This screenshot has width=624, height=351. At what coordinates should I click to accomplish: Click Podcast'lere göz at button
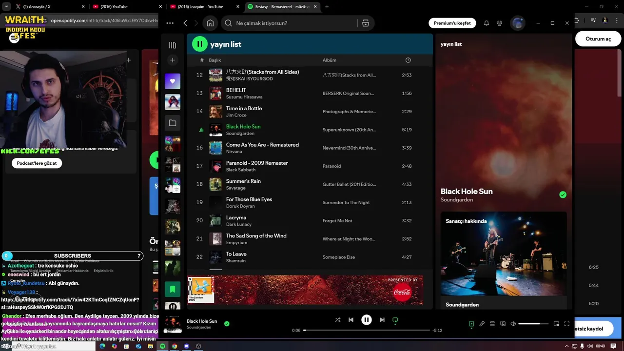click(37, 163)
